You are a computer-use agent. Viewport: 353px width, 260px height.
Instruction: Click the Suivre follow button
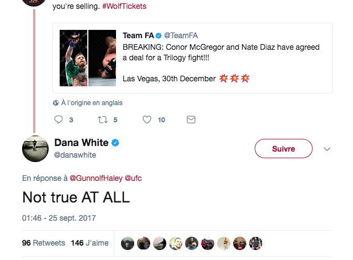283,149
